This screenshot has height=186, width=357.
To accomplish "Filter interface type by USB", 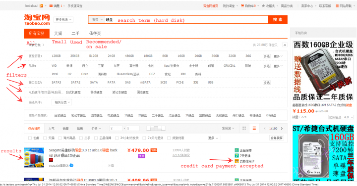I will (x=211, y=82).
